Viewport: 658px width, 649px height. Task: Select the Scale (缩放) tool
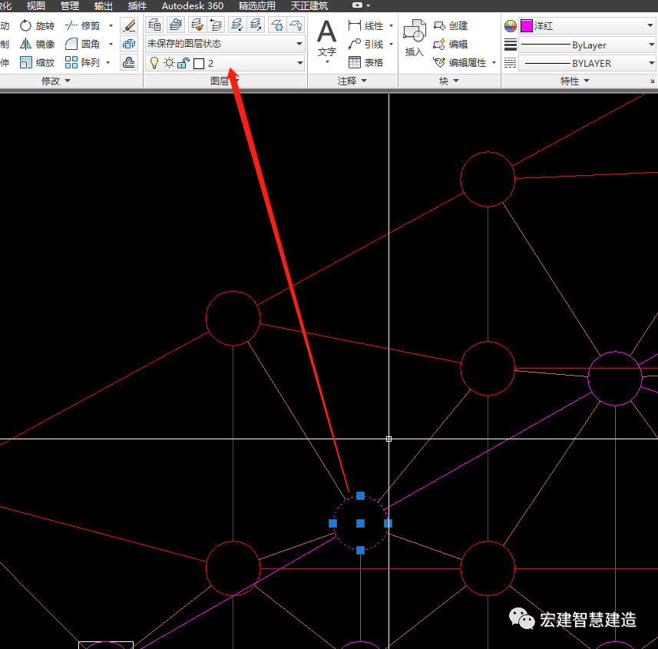click(38, 62)
